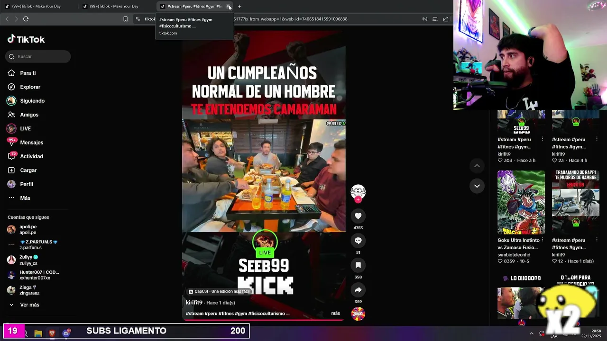Open site settings icon in address bar

click(x=138, y=19)
